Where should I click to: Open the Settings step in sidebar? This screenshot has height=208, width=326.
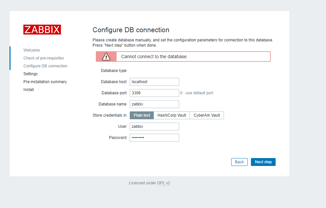point(31,74)
